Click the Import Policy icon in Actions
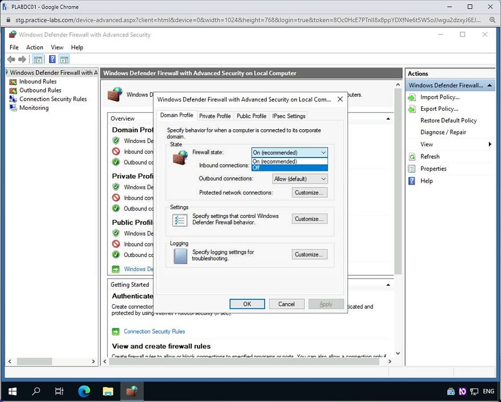The height and width of the screenshot is (402, 501). click(412, 97)
